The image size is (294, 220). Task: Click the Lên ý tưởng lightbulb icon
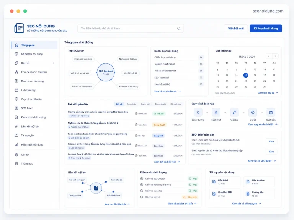(x=198, y=112)
